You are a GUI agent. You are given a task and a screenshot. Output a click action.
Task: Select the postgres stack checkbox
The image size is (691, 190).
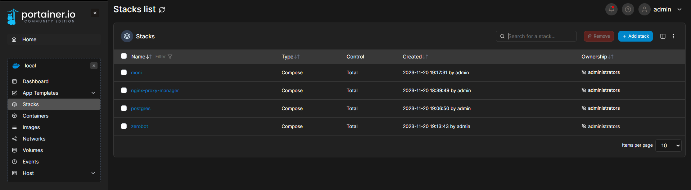tap(124, 108)
